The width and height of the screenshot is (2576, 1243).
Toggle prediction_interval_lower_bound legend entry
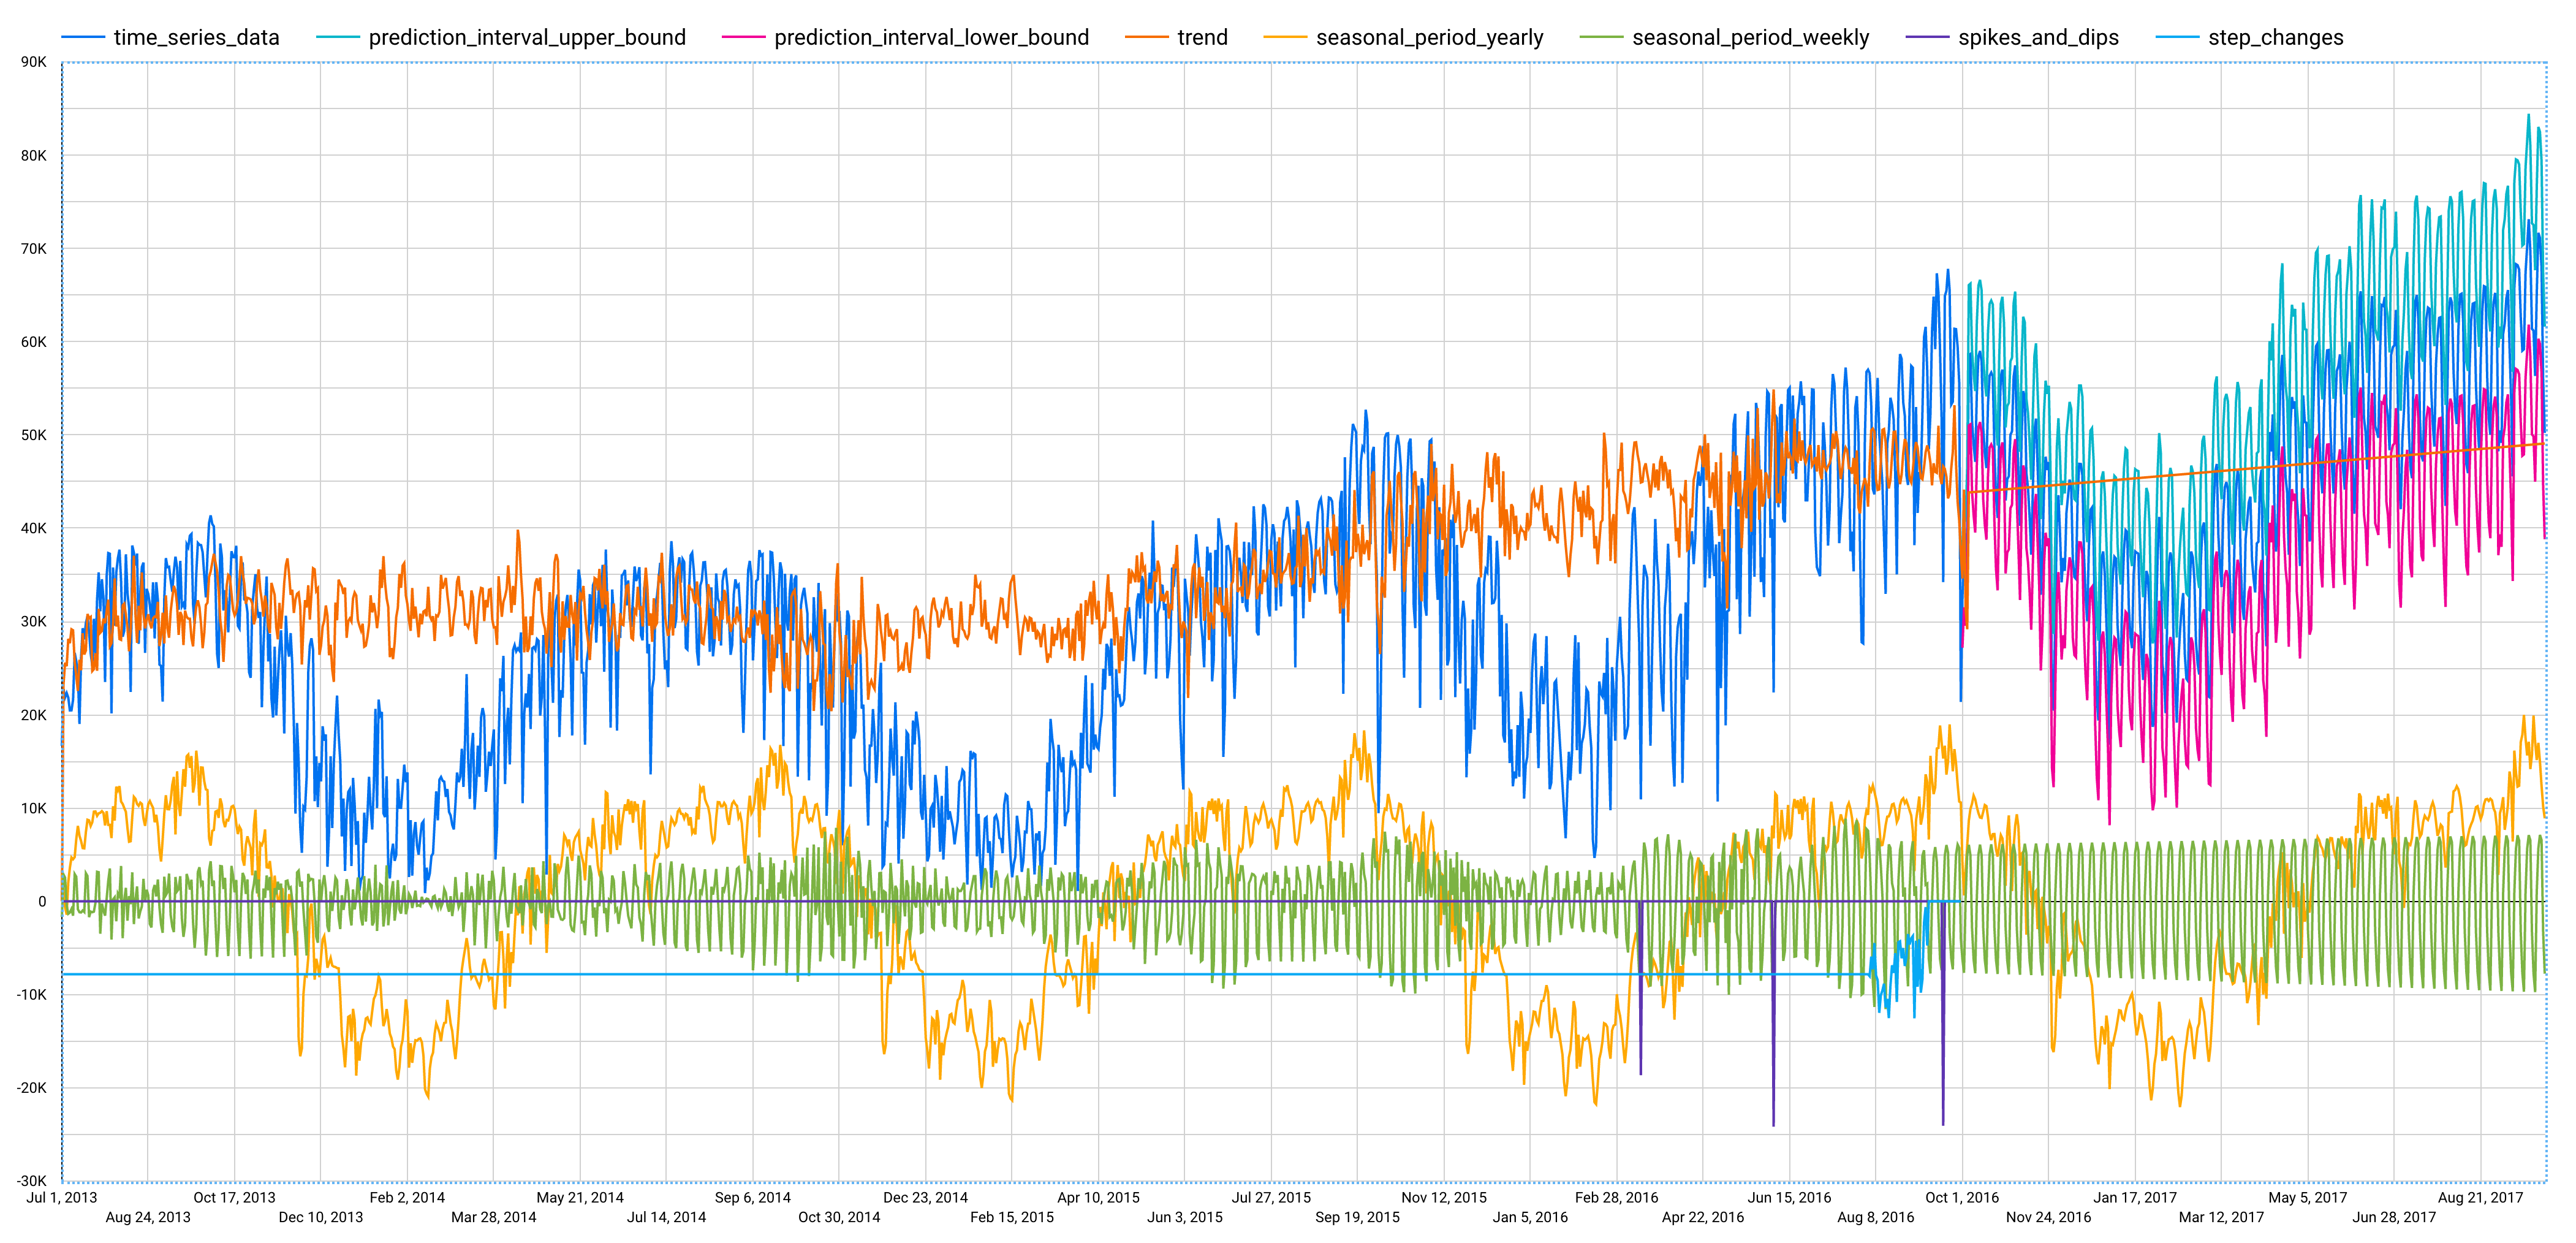point(906,38)
